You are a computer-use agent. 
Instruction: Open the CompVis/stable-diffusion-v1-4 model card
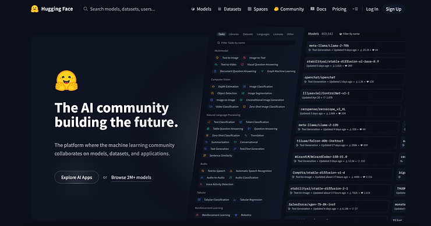pyautogui.click(x=342, y=175)
